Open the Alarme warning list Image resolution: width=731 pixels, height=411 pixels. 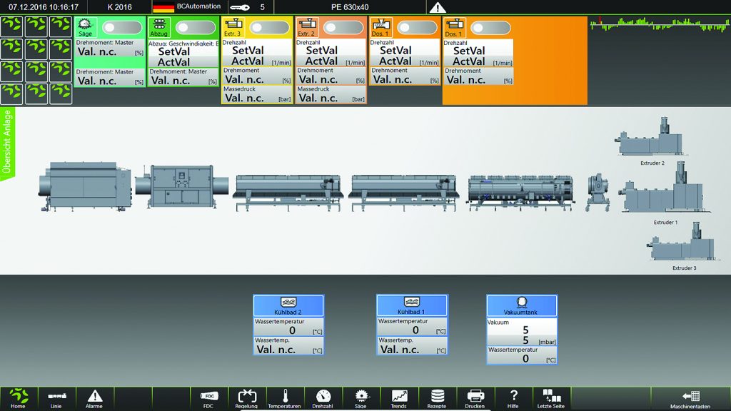[x=94, y=398]
